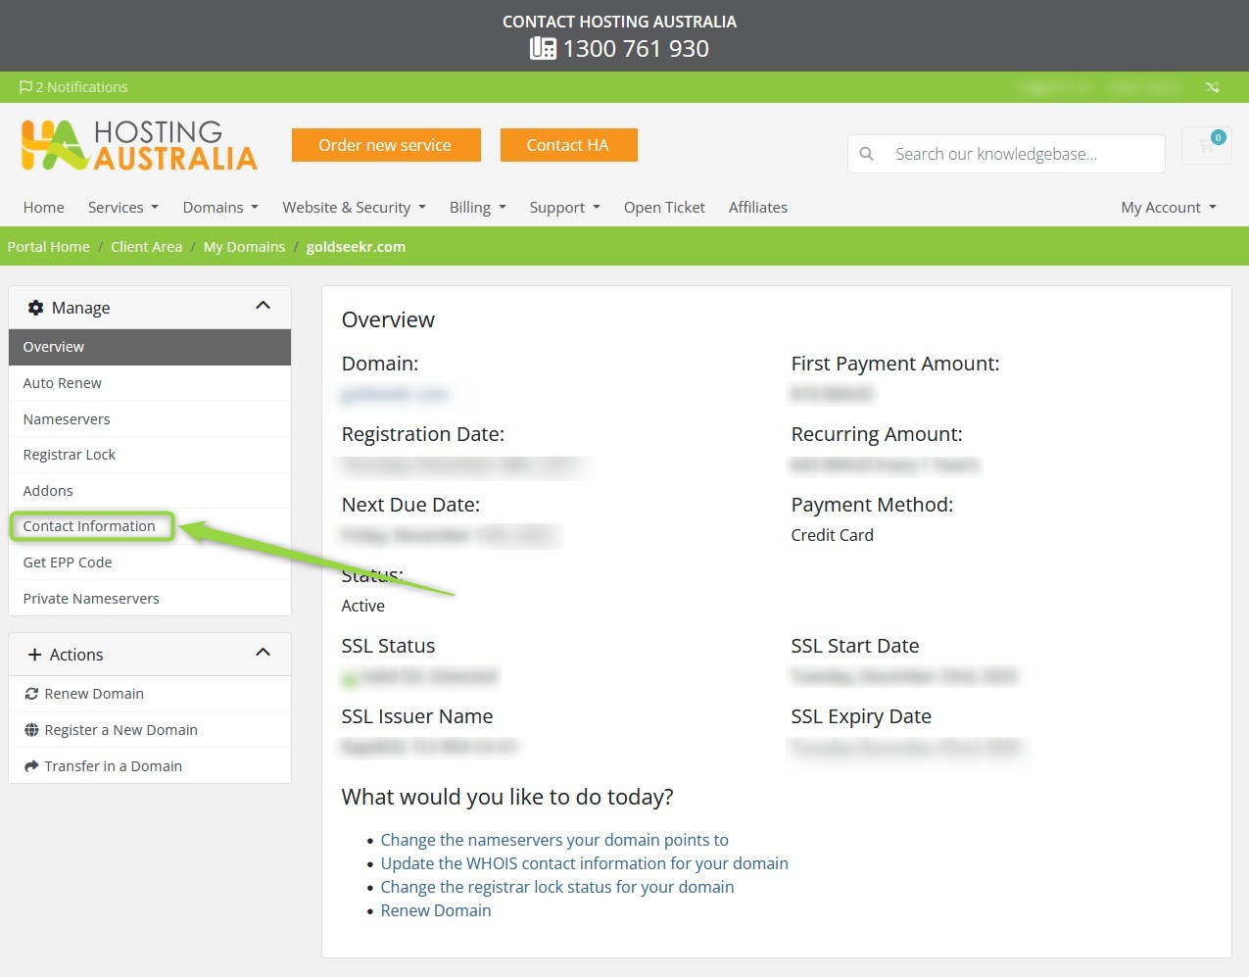Open the Services dropdown menu

[x=122, y=208]
